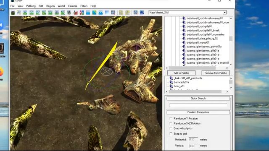The image size is (269, 151).
Task: Select the flat green terrain tool icon
Action: click(x=32, y=13)
